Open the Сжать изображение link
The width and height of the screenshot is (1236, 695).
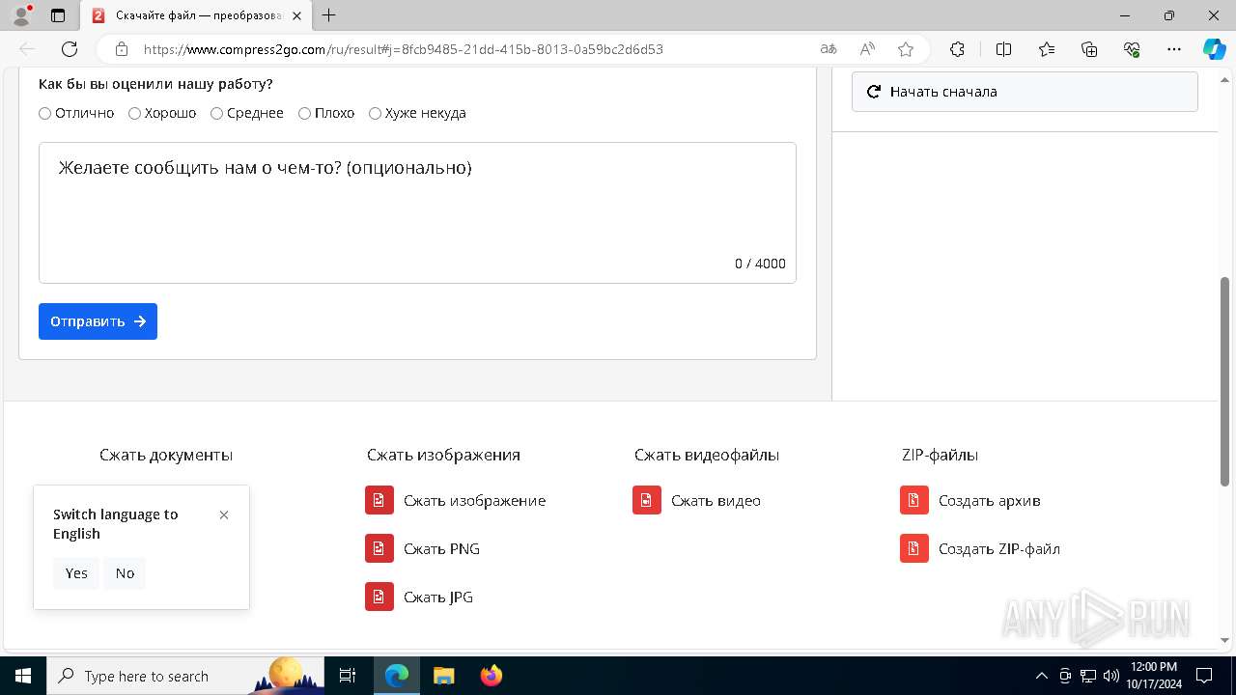tap(474, 501)
